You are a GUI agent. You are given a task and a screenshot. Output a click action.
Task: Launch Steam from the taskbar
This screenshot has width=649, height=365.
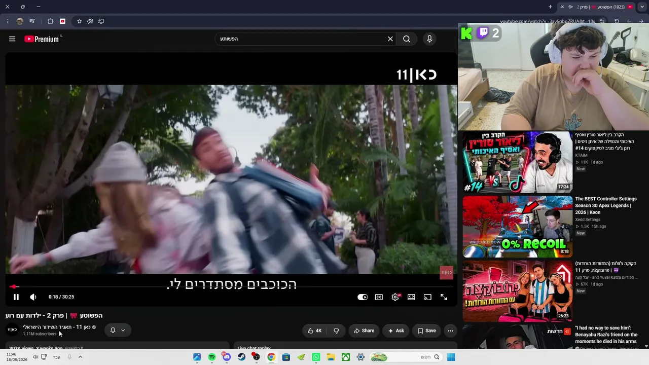click(x=241, y=357)
